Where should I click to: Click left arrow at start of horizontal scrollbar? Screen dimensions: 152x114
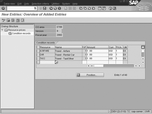(x=88, y=66)
